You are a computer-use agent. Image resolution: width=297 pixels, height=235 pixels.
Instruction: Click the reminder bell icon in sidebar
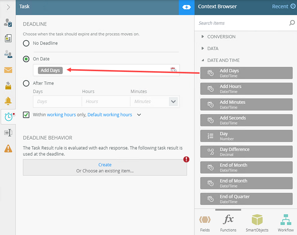click(8, 101)
